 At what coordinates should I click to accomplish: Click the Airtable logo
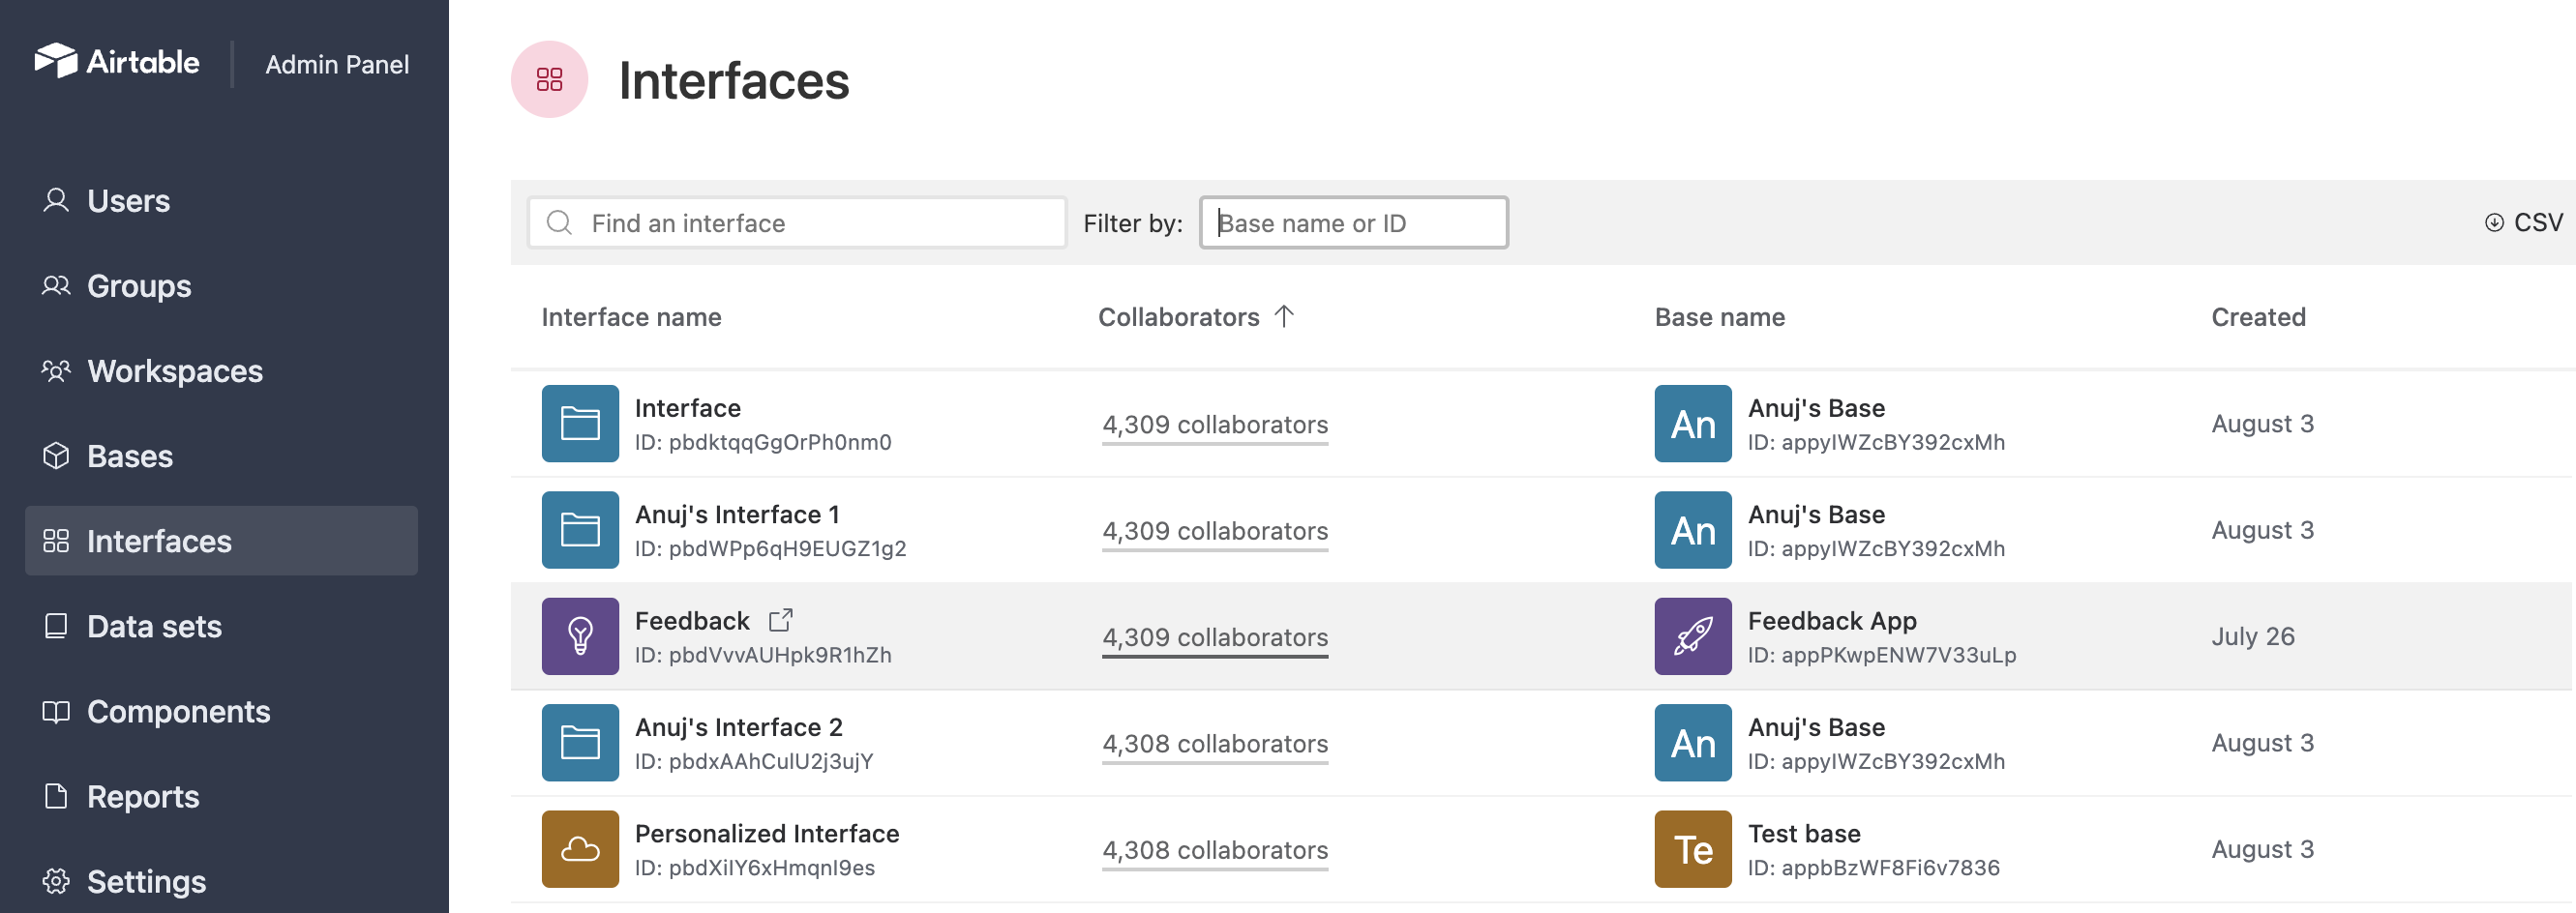(x=117, y=62)
